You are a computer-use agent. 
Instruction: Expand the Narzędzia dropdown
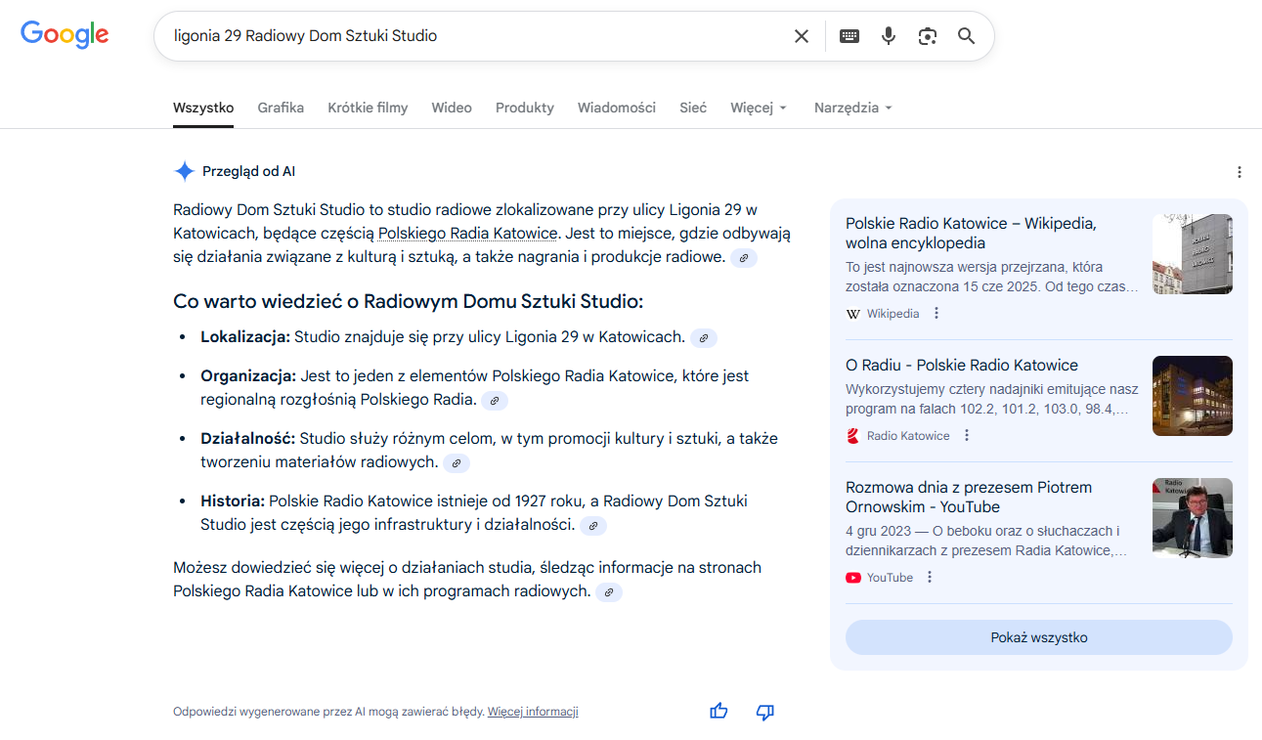tap(852, 108)
